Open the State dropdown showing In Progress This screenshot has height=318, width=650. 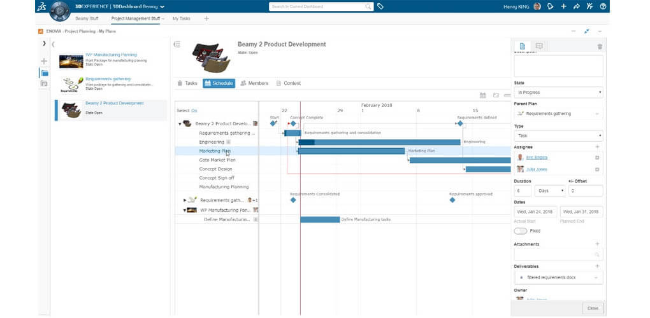tap(558, 93)
